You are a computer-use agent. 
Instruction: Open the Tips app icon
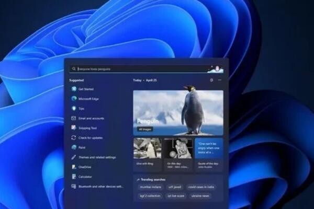[x=74, y=108]
